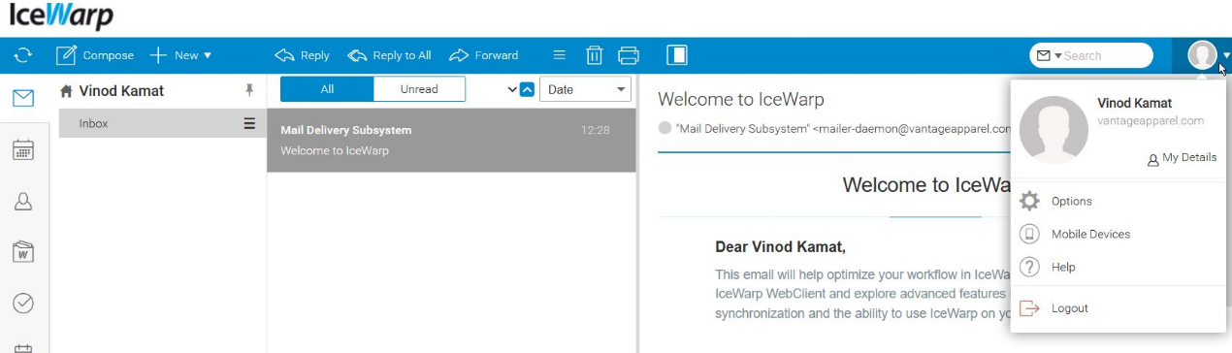Select Logout from the user menu
Screen dimensions: 1232x353
pyautogui.click(x=1118, y=308)
